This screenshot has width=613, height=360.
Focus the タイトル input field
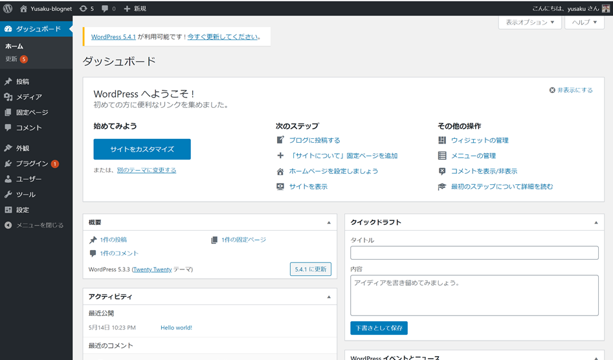click(474, 253)
